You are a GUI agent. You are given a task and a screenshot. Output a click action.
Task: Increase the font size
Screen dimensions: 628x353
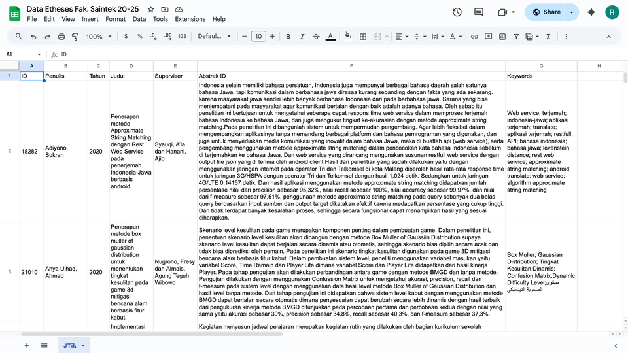point(272,37)
